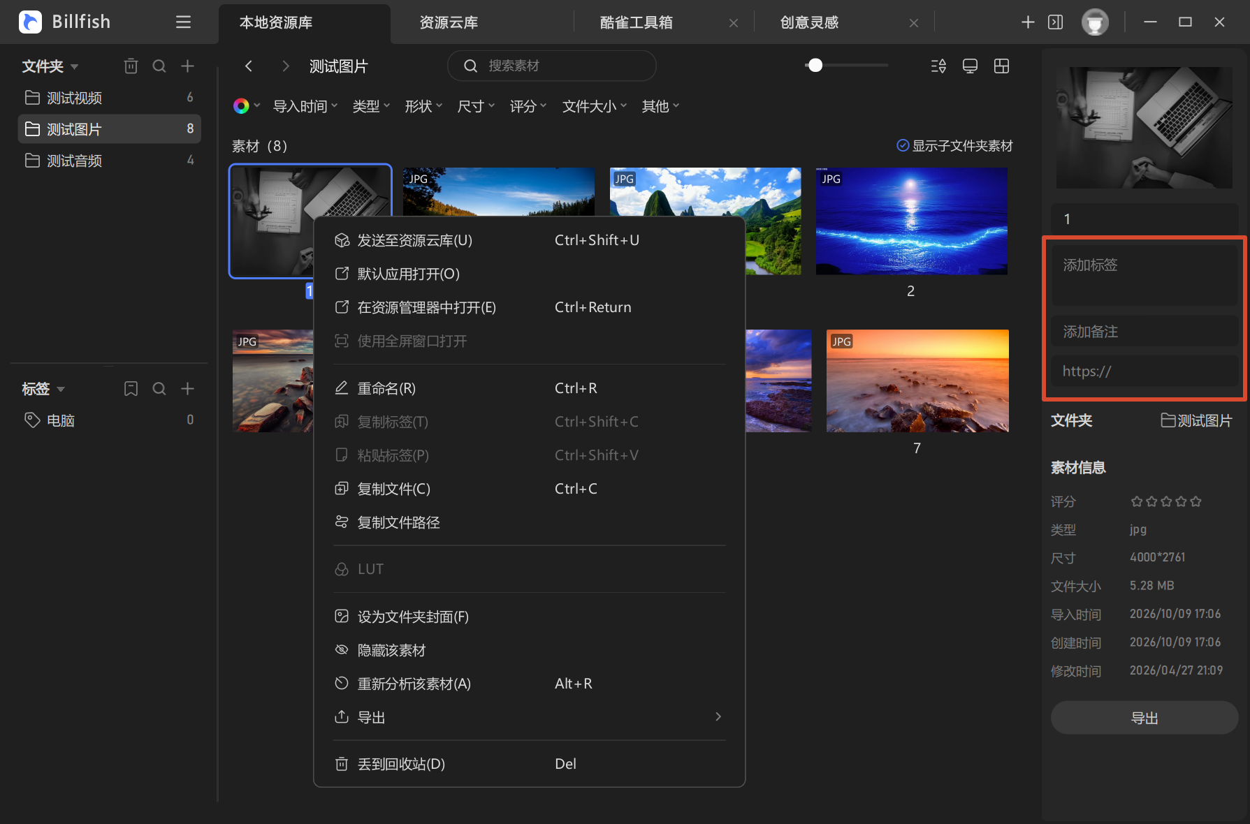Open the user avatar profile

1095,22
